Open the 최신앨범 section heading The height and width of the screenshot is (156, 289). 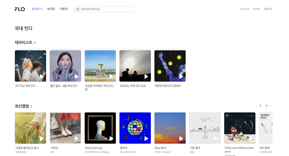pyautogui.click(x=22, y=106)
